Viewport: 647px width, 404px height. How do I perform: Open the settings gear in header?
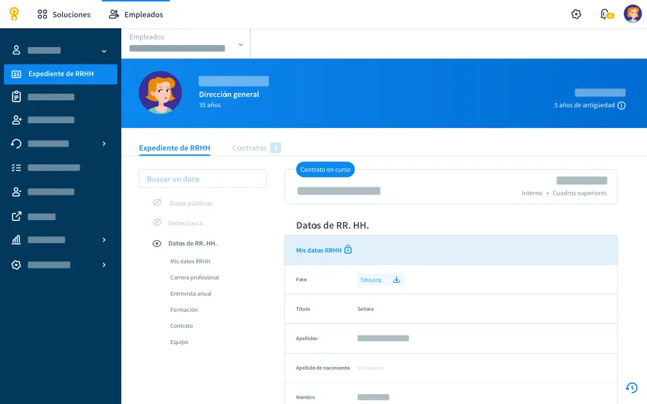[x=576, y=14]
